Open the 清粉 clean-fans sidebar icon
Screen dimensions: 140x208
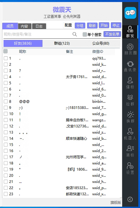click(x=130, y=151)
